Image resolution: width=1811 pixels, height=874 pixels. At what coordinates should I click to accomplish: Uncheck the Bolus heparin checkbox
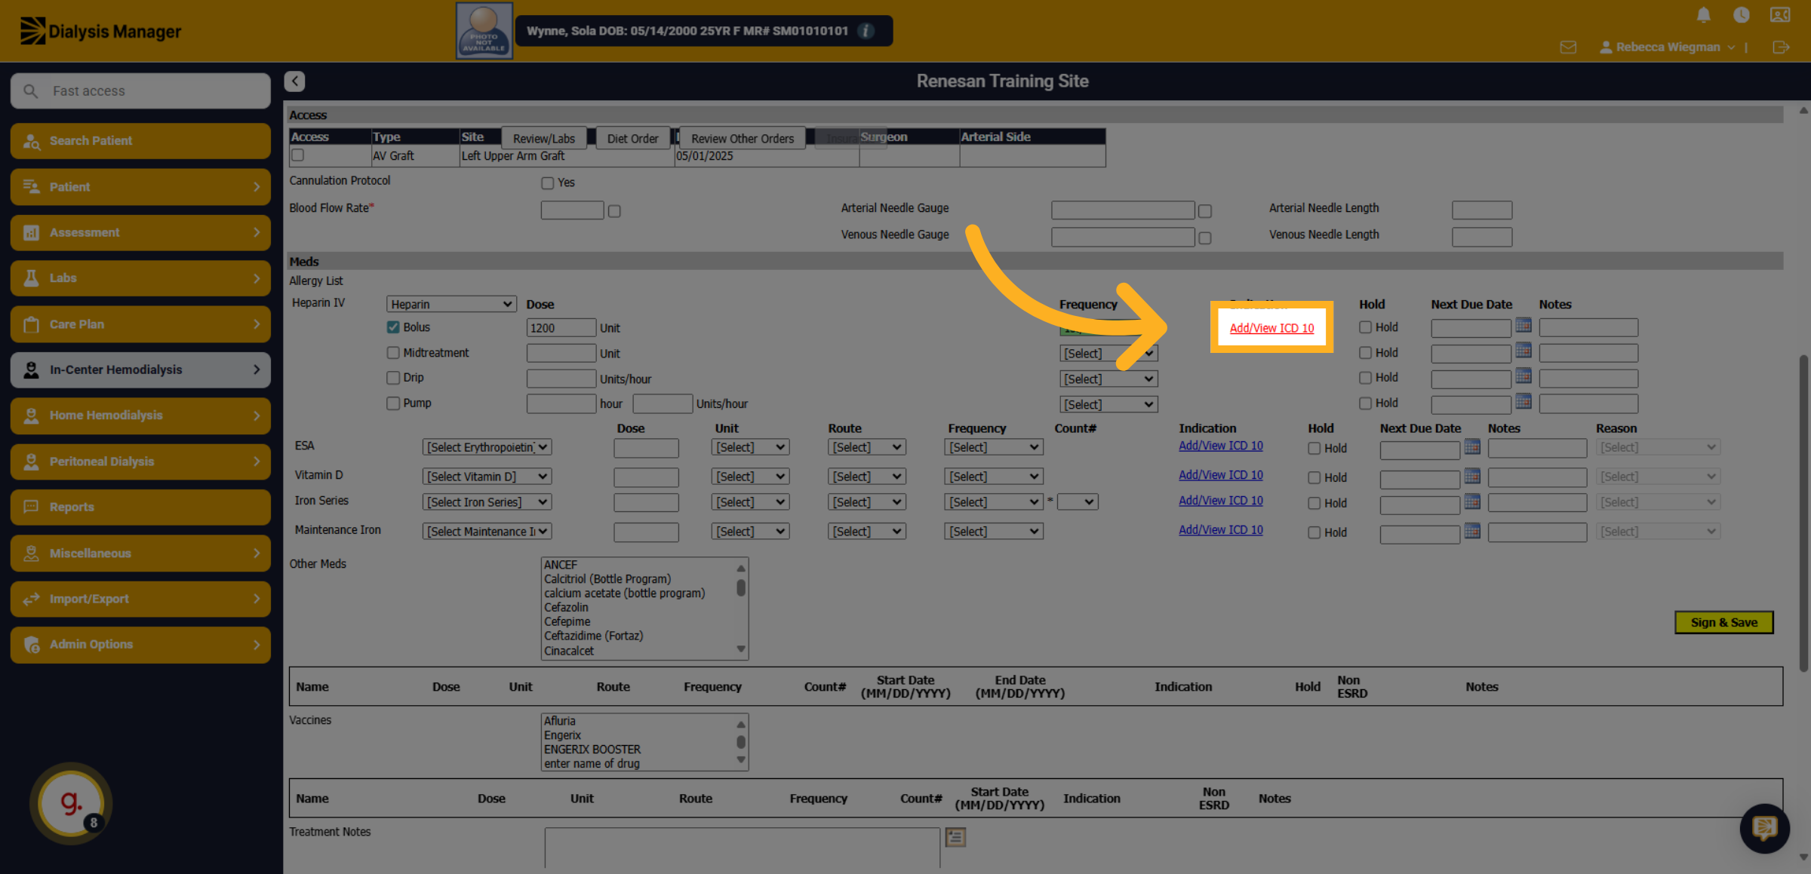[393, 327]
